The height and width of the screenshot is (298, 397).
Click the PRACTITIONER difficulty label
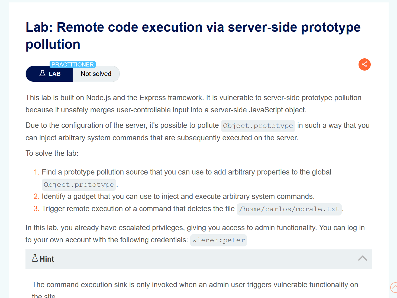[73, 64]
